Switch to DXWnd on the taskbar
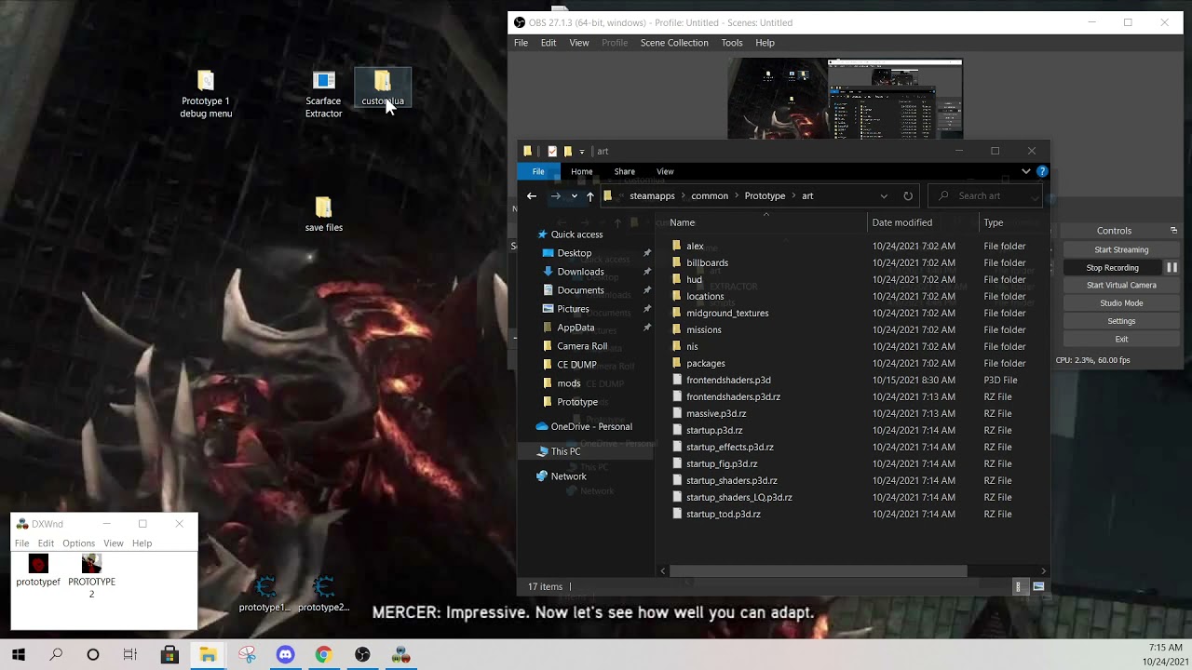 tap(400, 655)
